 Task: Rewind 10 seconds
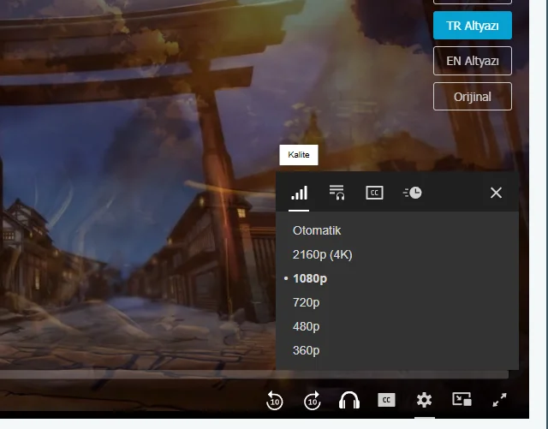(x=274, y=401)
